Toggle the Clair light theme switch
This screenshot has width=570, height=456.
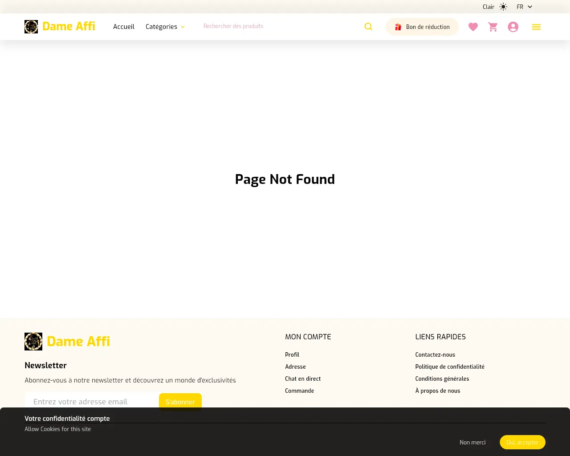point(495,7)
